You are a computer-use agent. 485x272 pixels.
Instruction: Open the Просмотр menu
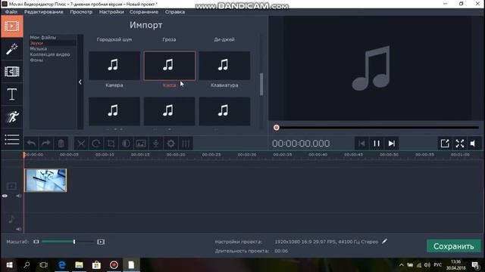pyautogui.click(x=81, y=12)
